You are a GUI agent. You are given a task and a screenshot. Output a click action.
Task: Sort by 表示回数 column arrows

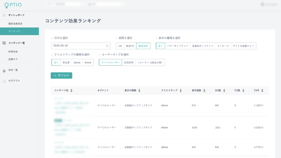[x=204, y=91]
